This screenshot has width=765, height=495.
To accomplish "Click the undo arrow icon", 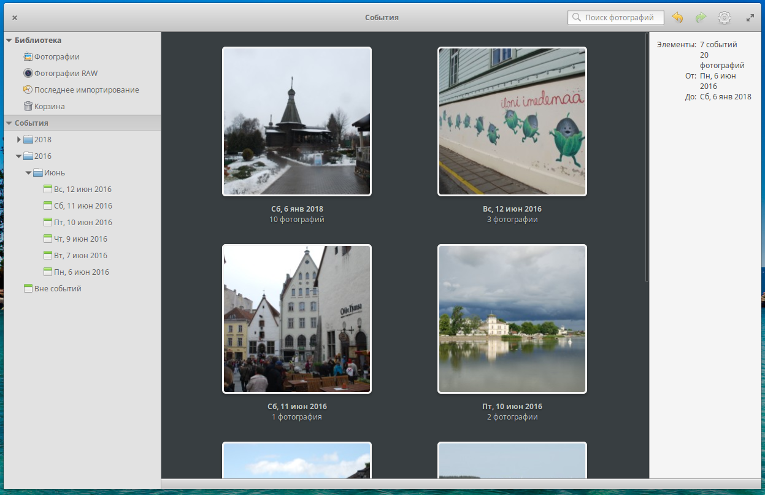I will pyautogui.click(x=677, y=18).
